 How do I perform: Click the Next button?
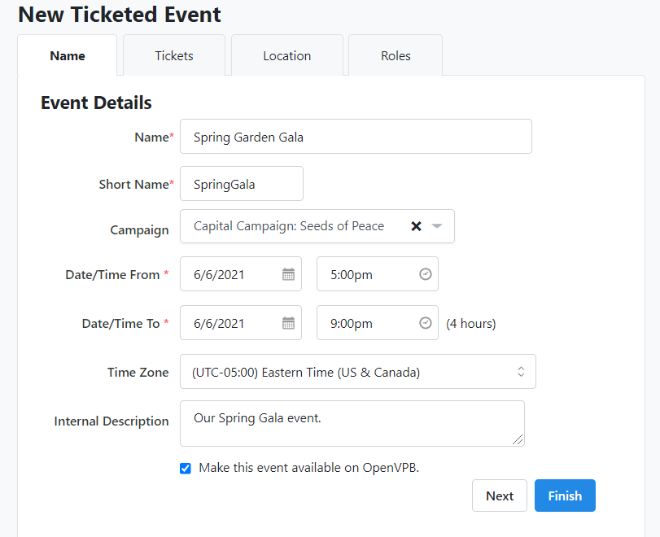(499, 496)
